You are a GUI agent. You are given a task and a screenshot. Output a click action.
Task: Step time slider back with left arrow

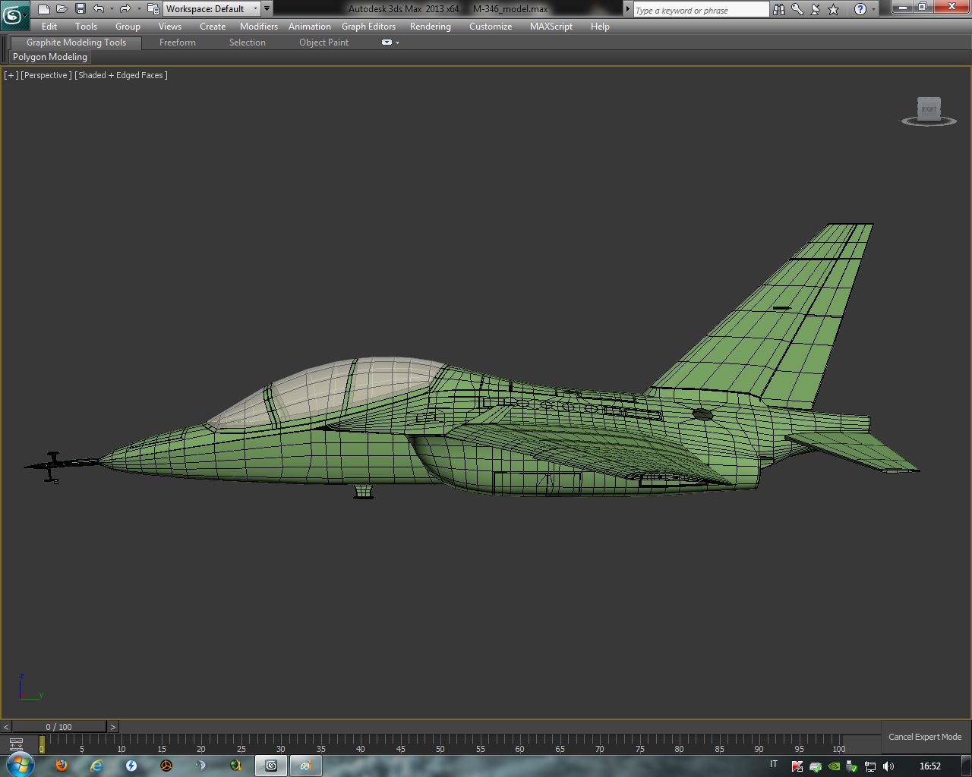pyautogui.click(x=6, y=727)
